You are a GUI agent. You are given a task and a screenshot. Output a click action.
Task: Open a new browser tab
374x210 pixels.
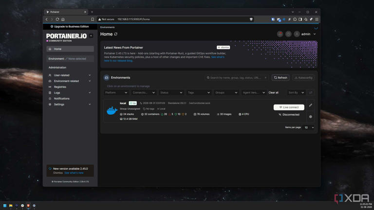click(x=92, y=12)
